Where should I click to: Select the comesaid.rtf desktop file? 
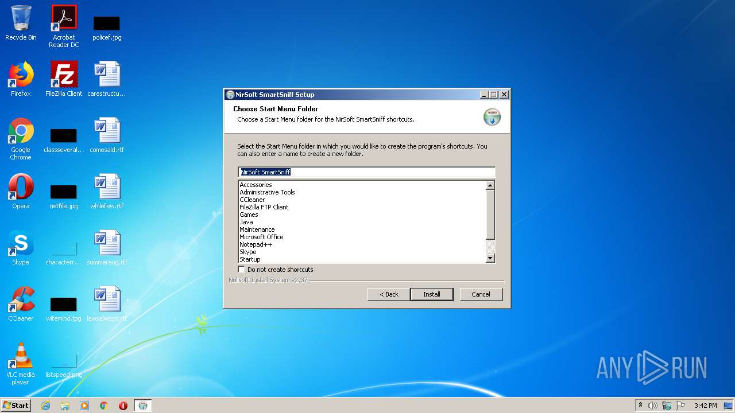pos(107,135)
